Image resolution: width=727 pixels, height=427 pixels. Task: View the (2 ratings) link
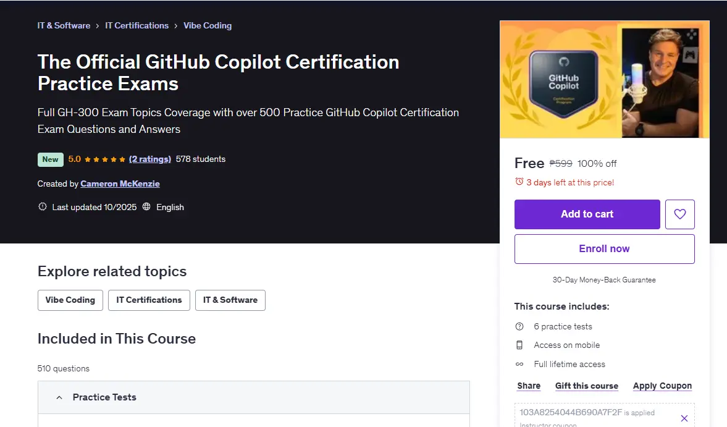click(149, 159)
